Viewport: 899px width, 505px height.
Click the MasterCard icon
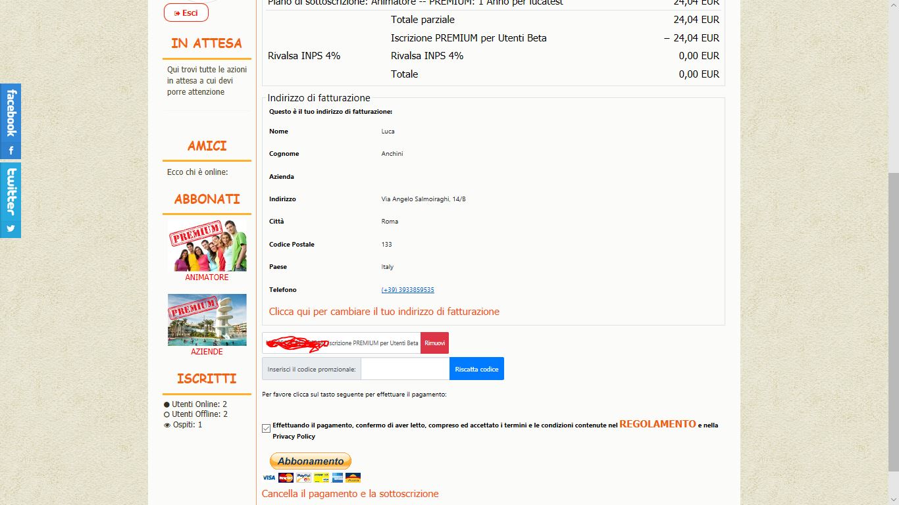[286, 478]
